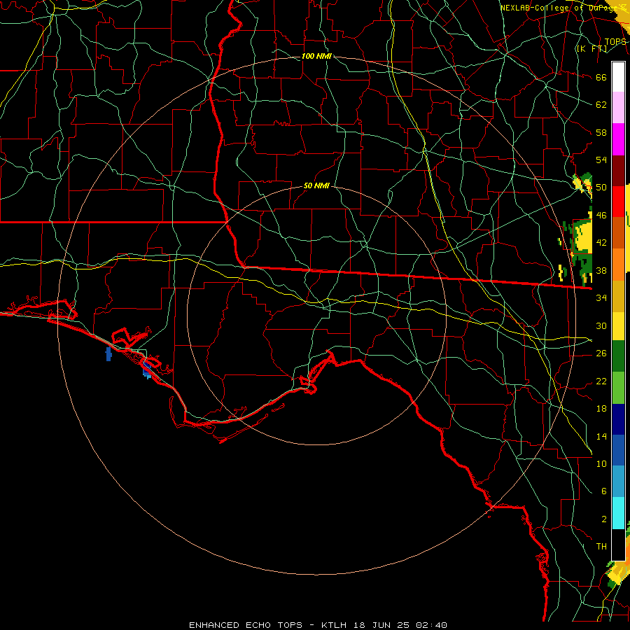Click the K FT units label

[591, 48]
